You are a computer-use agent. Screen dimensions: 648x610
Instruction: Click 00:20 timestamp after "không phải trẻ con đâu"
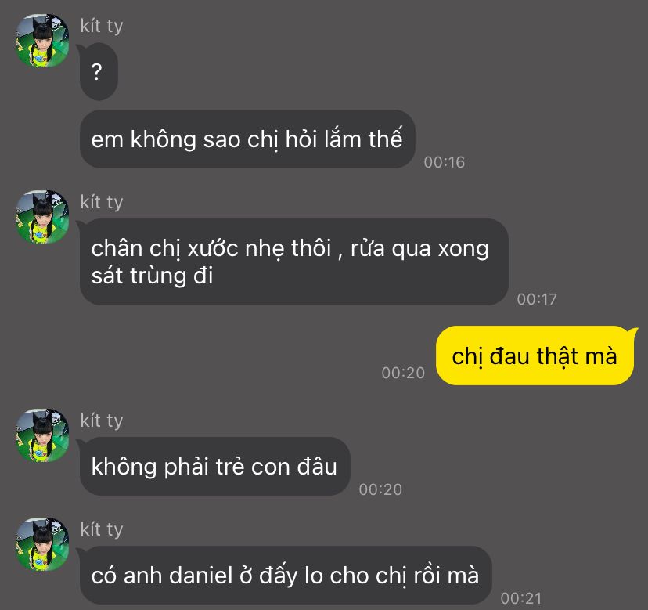click(380, 489)
